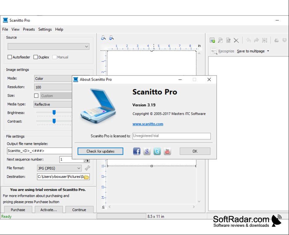Image resolution: width=289 pixels, height=235 pixels.
Task: Enable the Duplex checkbox
Action: tap(35, 57)
